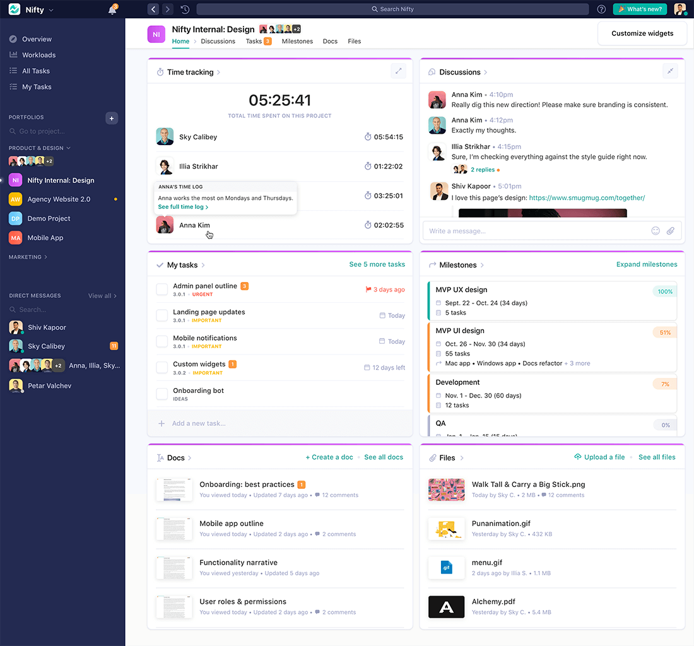The height and width of the screenshot is (646, 694).
Task: Select the Home tab
Action: click(x=180, y=41)
